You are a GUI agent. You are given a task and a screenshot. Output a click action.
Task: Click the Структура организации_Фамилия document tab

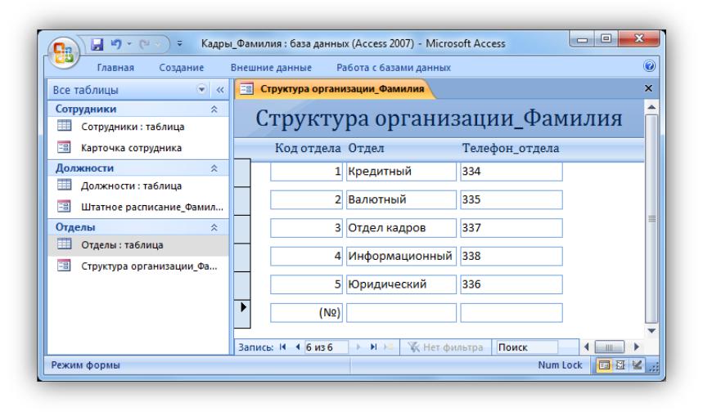334,88
